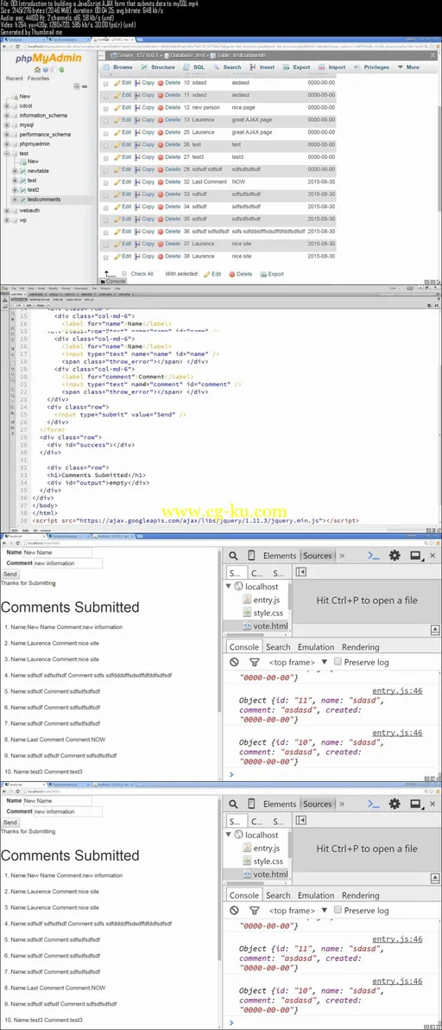
Task: Expand wp database node
Action: click(x=7, y=220)
